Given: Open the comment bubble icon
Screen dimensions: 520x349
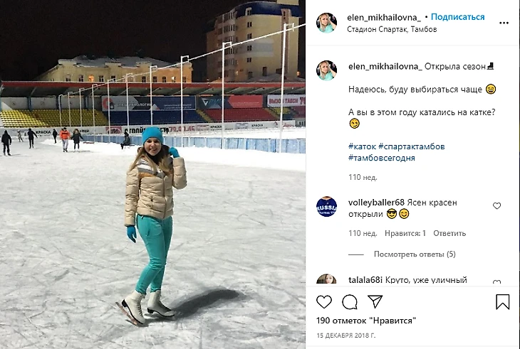Looking at the screenshot, I should click(350, 301).
